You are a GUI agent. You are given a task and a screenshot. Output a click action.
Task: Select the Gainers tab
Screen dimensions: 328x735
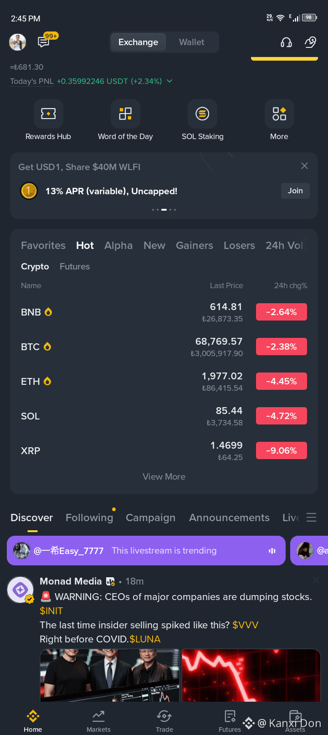(195, 245)
